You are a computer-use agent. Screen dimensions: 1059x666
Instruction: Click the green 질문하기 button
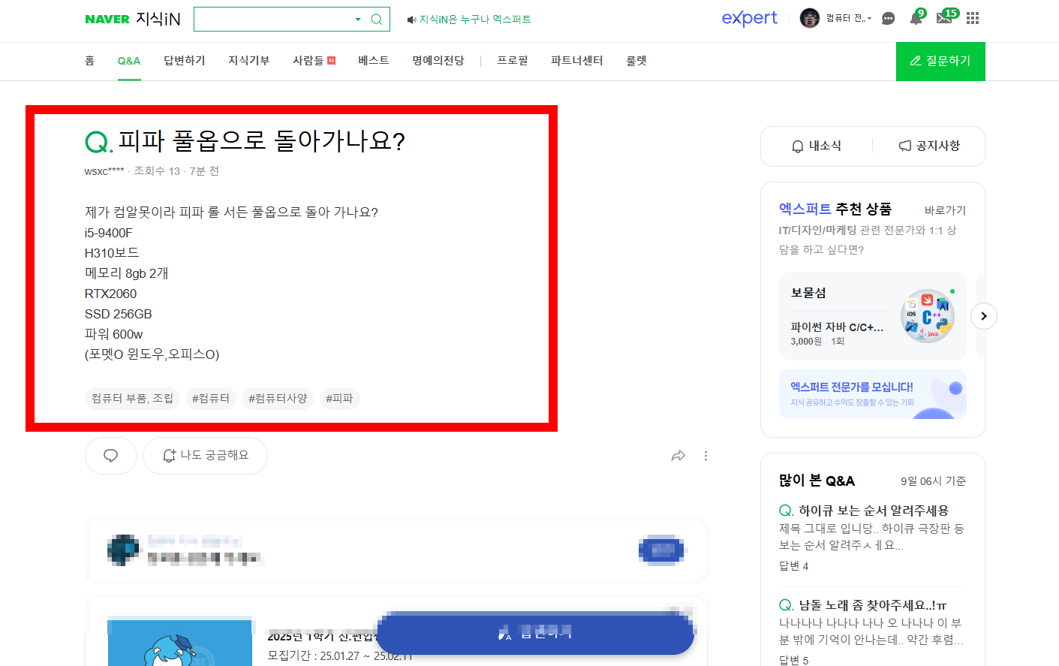click(x=940, y=62)
